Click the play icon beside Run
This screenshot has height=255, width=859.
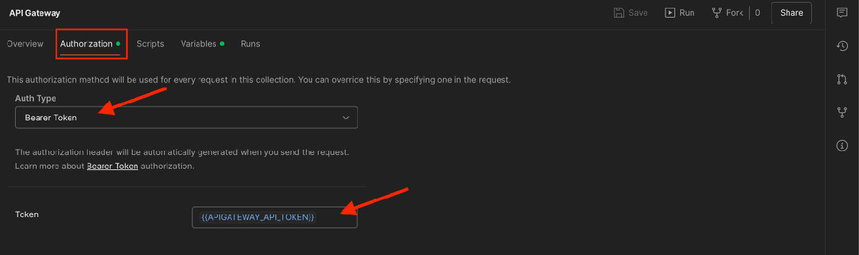coord(670,12)
